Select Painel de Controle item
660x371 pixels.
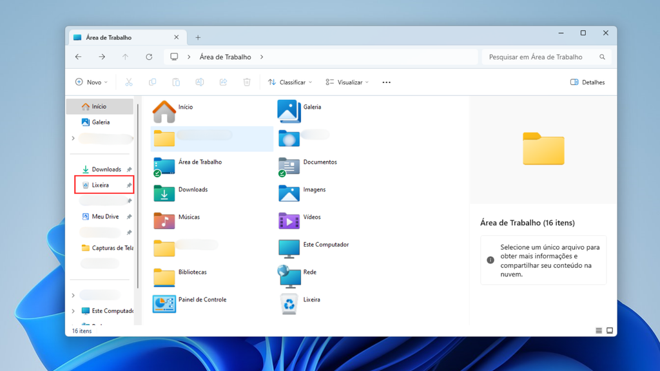click(x=189, y=303)
